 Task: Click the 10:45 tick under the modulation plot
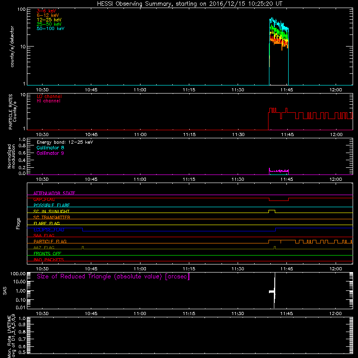(91, 179)
